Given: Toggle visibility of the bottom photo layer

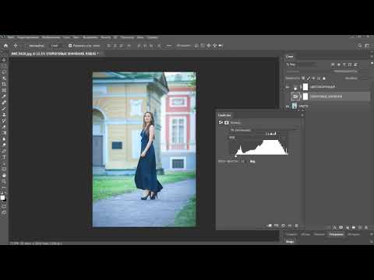Looking at the screenshot, I should (x=288, y=106).
